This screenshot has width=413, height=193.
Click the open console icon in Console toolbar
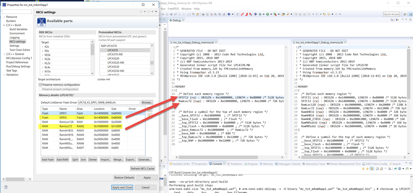tap(407, 169)
